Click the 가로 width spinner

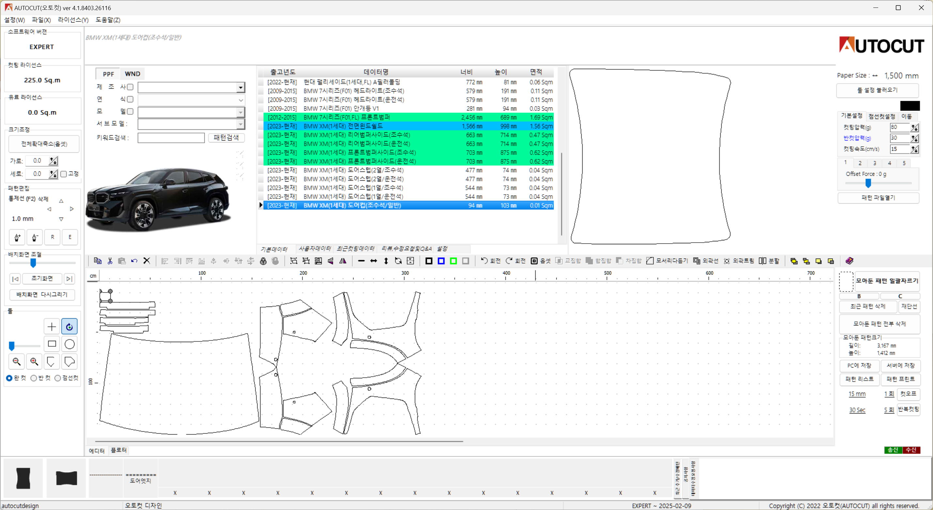pyautogui.click(x=54, y=161)
